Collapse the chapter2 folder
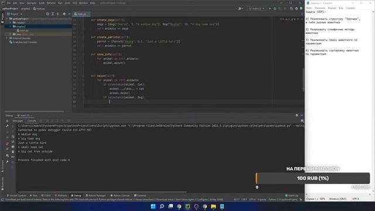Image resolution: width=375 pixels, height=211 pixels. (x=11, y=26)
